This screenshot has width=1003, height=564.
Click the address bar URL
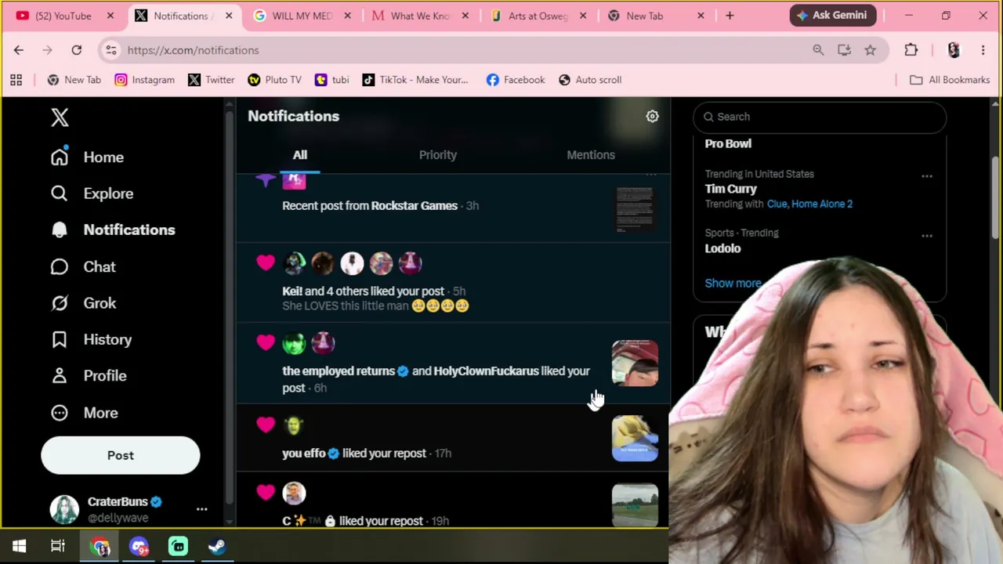point(193,50)
